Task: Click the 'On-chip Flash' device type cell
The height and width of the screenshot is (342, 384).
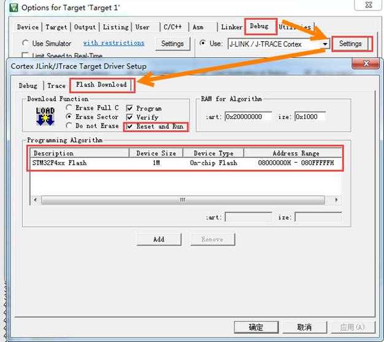Action: (213, 163)
